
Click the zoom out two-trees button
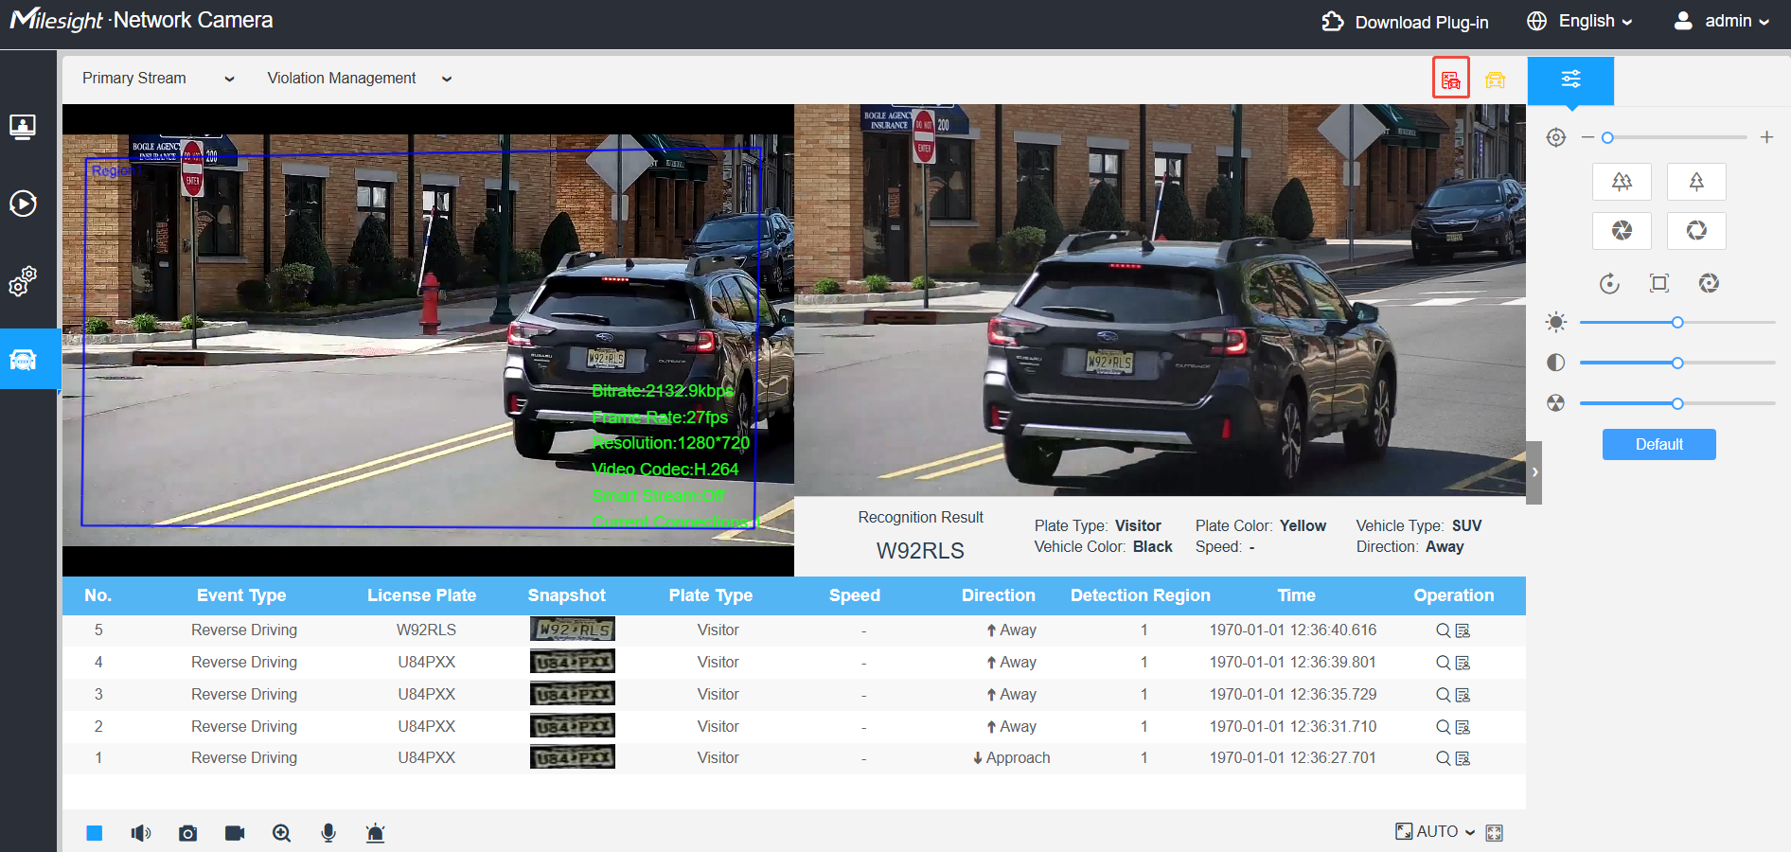tap(1622, 182)
